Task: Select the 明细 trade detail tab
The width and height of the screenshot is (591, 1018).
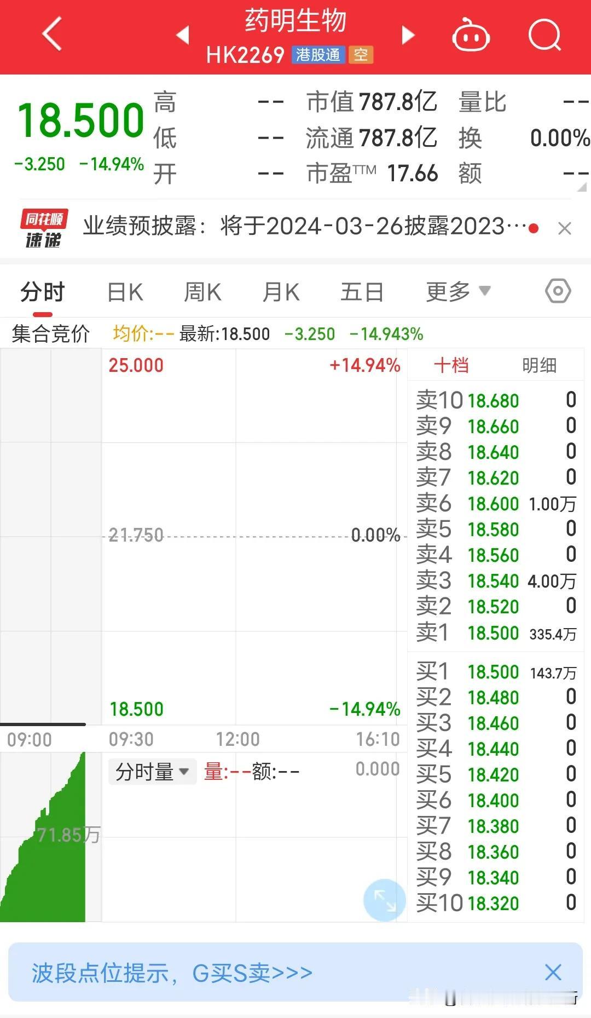Action: [539, 365]
